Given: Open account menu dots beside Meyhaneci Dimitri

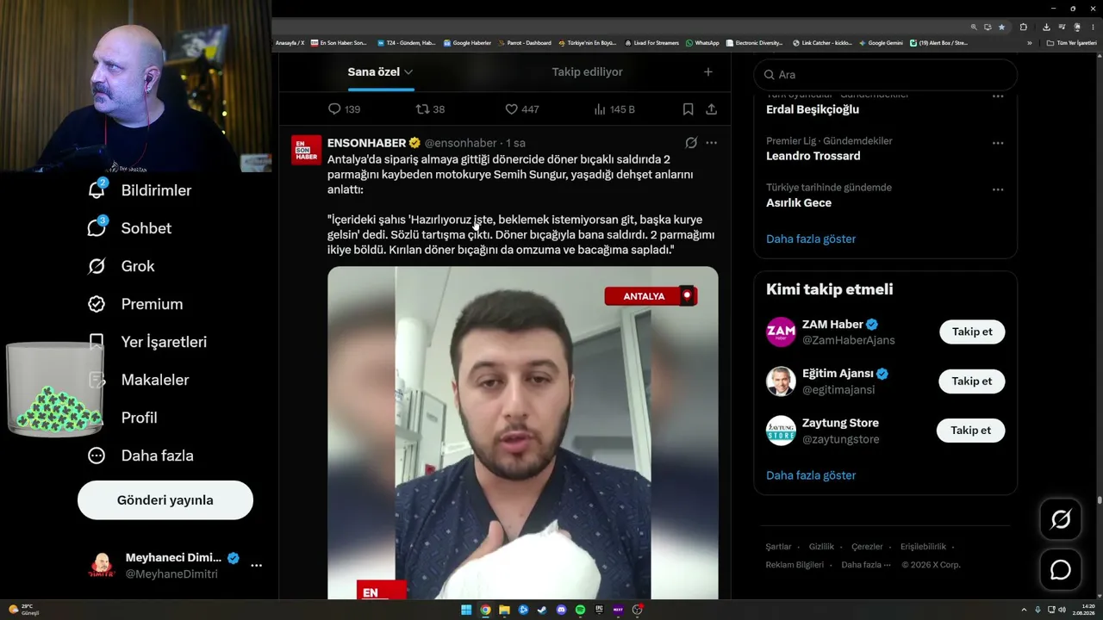Looking at the screenshot, I should click(256, 566).
